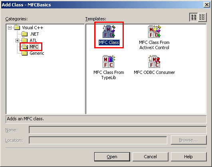Close the Add Class dialog
Screen dimensions: 212x167
point(206,5)
